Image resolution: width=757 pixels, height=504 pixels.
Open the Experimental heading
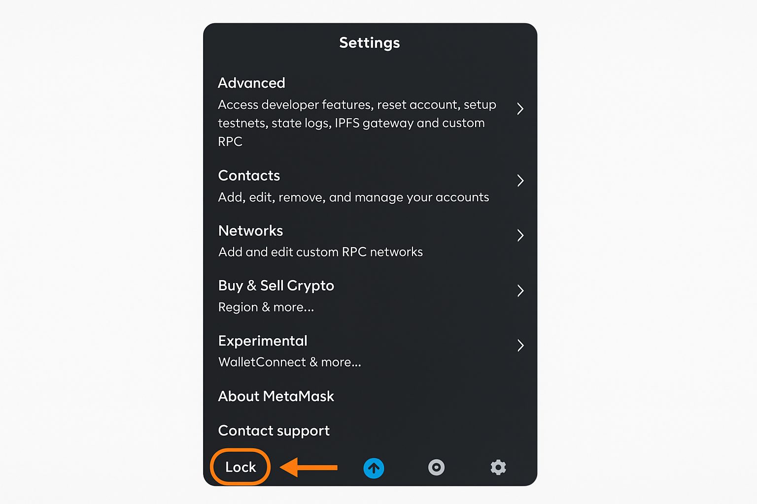click(263, 341)
